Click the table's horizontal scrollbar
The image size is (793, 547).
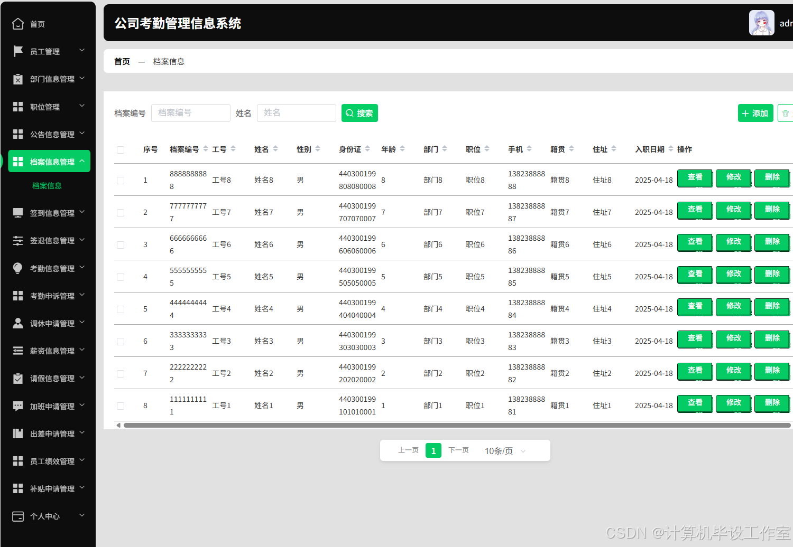457,425
